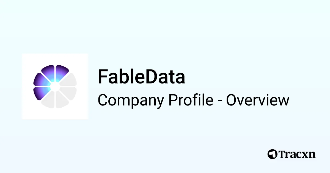Screen dimensions: 330x173
Task: Click the FableData company title
Action: (141, 77)
